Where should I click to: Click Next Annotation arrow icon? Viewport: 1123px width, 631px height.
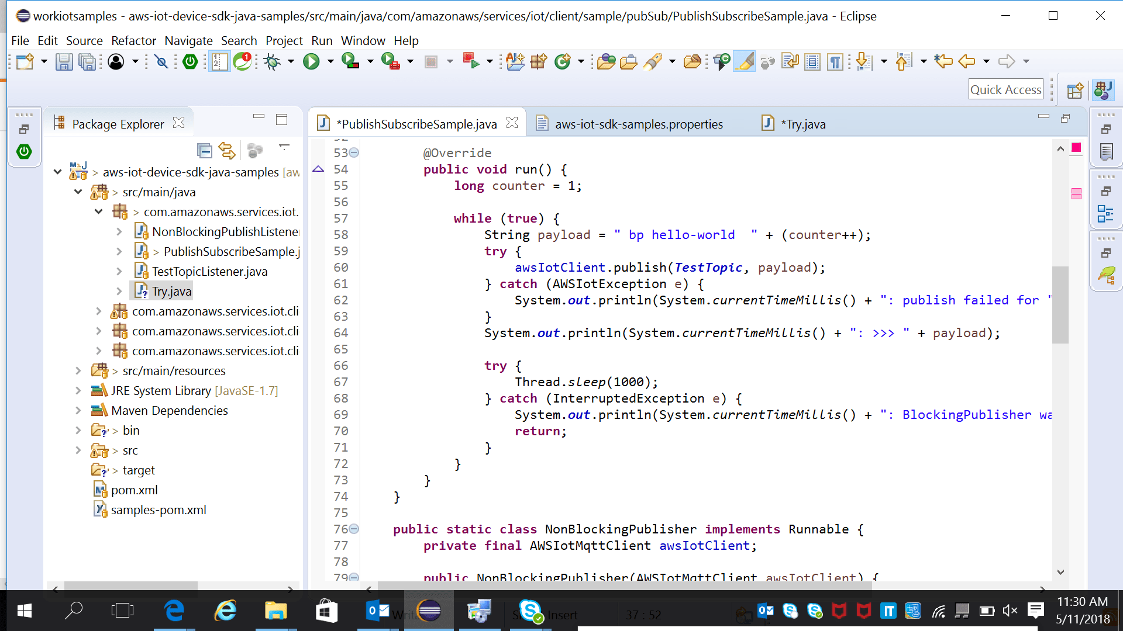click(x=863, y=61)
